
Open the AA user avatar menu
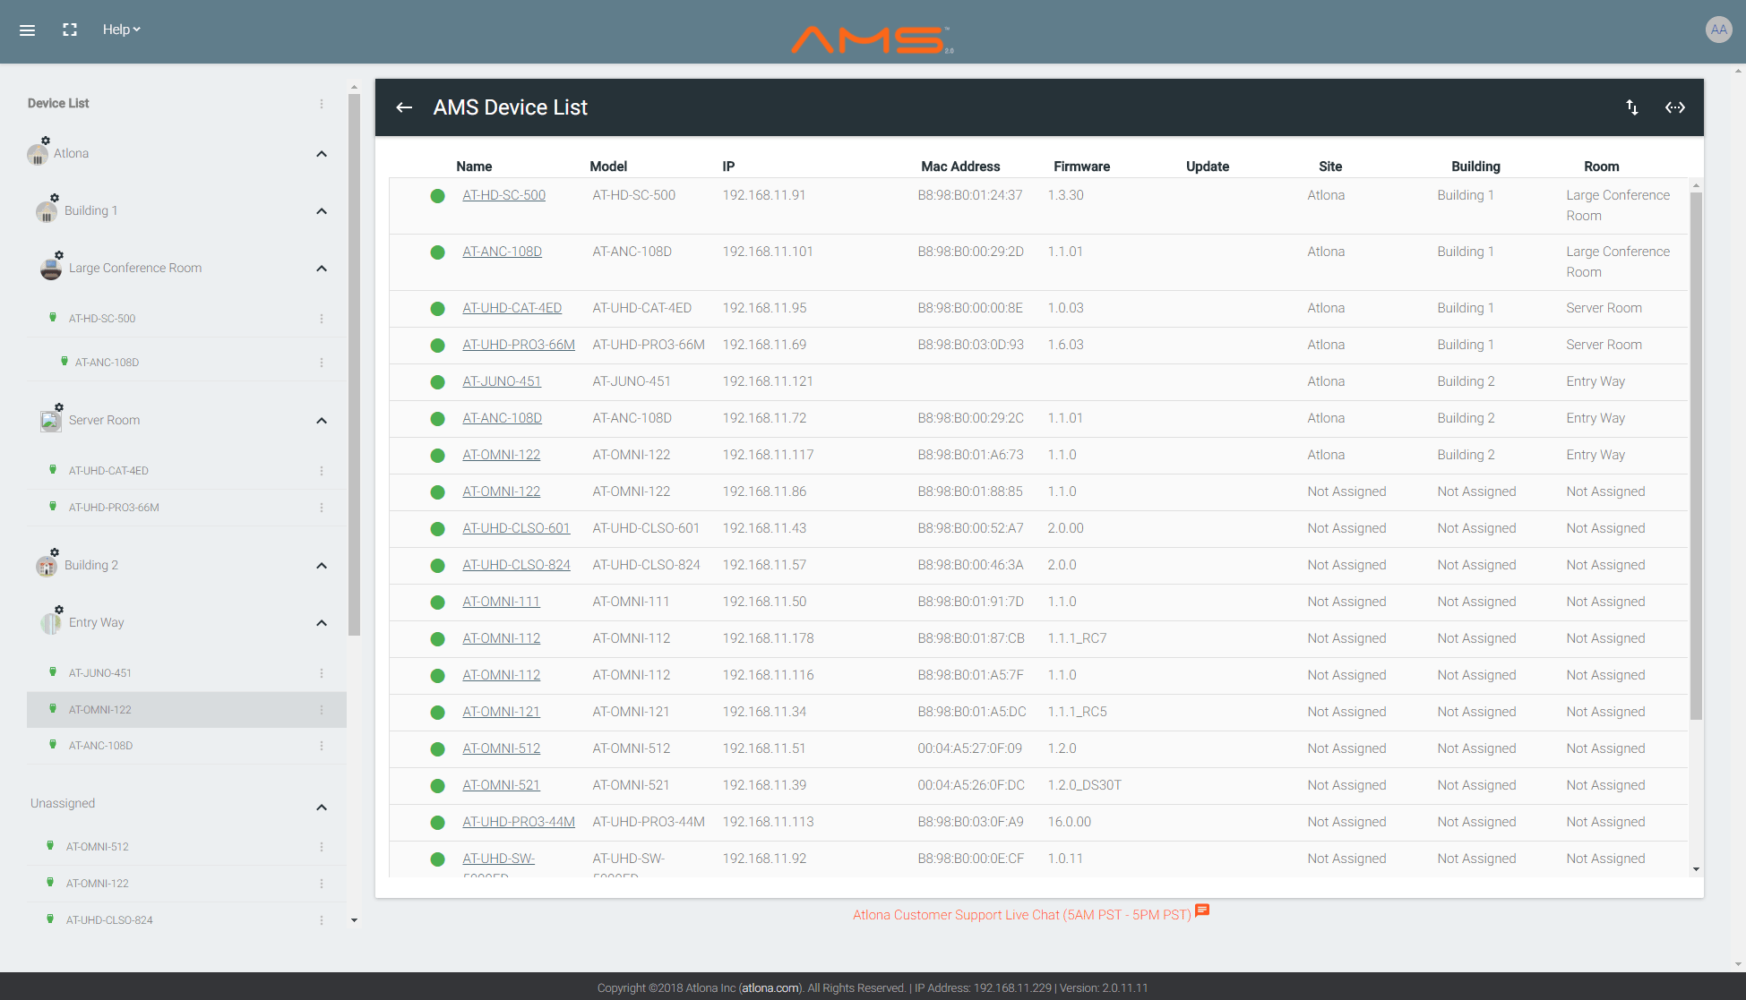(x=1717, y=30)
